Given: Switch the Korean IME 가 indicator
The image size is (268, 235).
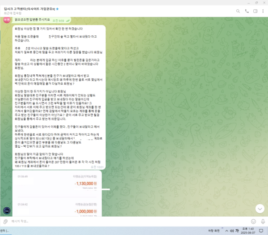Looking at the screenshot, I should (237, 231).
